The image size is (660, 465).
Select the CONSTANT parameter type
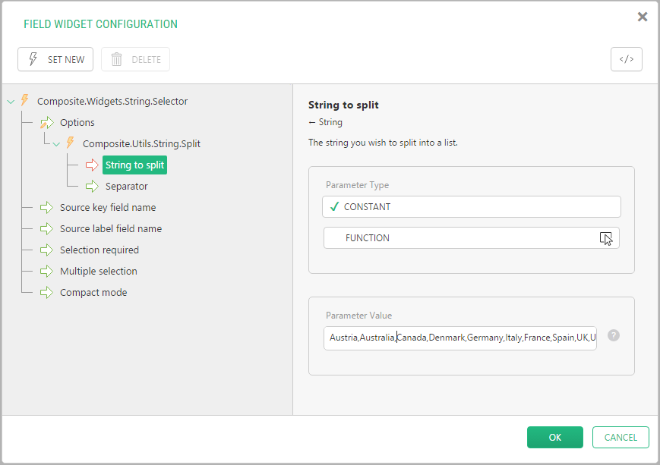pyautogui.click(x=471, y=206)
